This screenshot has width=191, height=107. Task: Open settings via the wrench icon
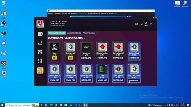151,24
